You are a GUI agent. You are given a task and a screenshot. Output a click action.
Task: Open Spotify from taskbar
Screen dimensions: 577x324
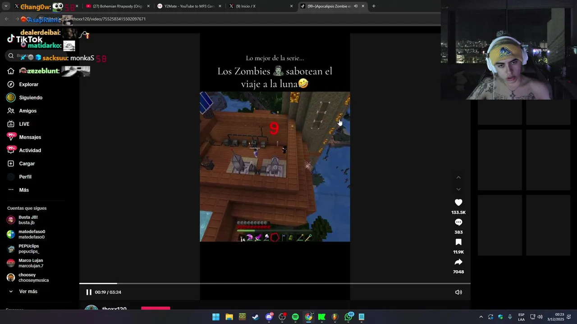295,317
